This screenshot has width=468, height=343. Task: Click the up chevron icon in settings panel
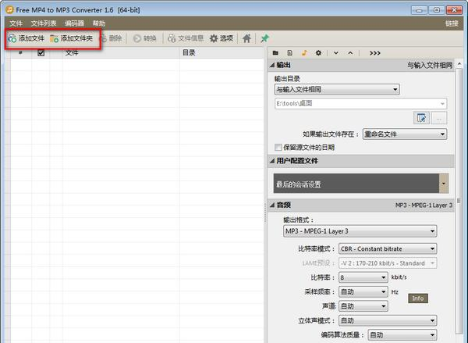tap(350, 53)
